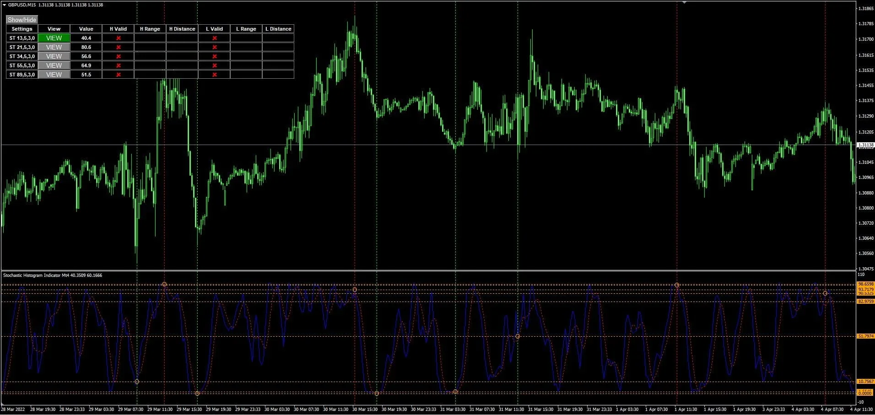Click the red X in L Valid for ST 89,5,3,0

214,75
